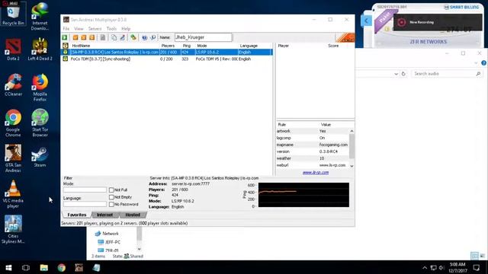Screen dimensions: 488x274
Task: Click the gray document icon in SA-MP toolbar
Action: 103,37
